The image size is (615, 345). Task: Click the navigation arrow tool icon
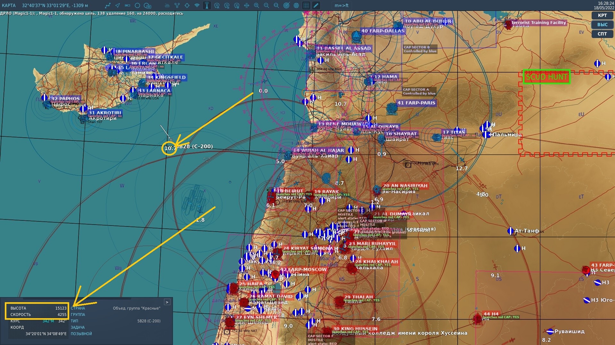coord(118,5)
